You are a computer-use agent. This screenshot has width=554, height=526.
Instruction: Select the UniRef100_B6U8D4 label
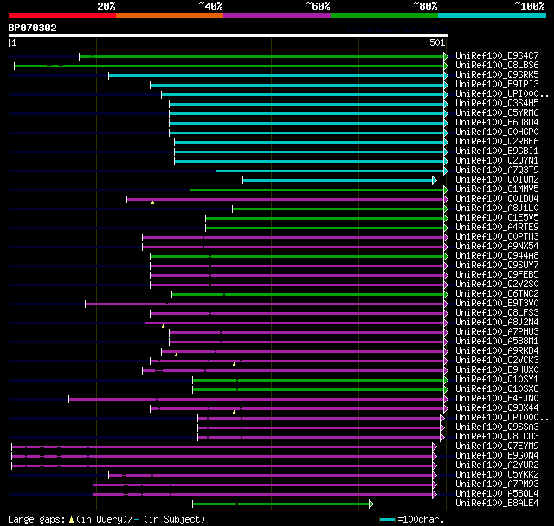point(497,123)
